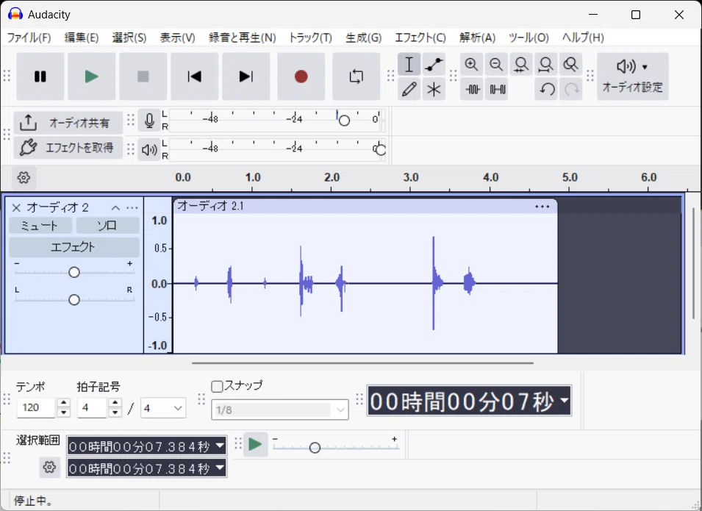This screenshot has height=511, width=702.
Task: Click track gain slider knob
Action: point(74,272)
